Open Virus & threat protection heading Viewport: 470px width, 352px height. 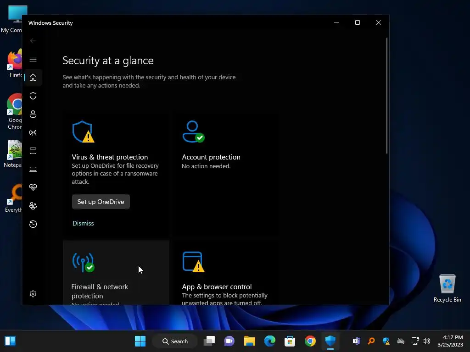[x=110, y=157]
